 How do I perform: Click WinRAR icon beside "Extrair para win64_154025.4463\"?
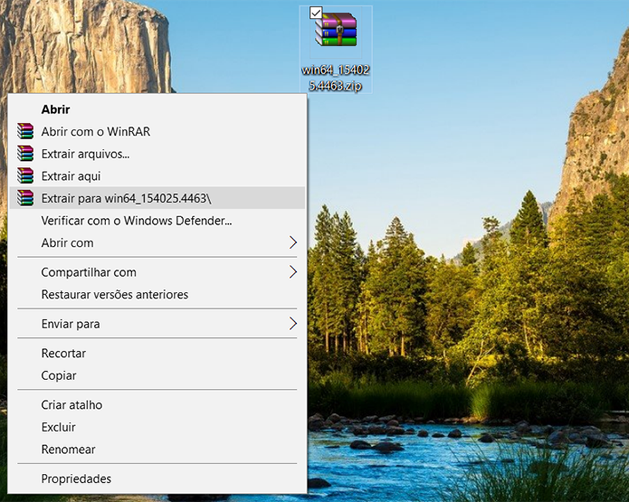point(26,198)
